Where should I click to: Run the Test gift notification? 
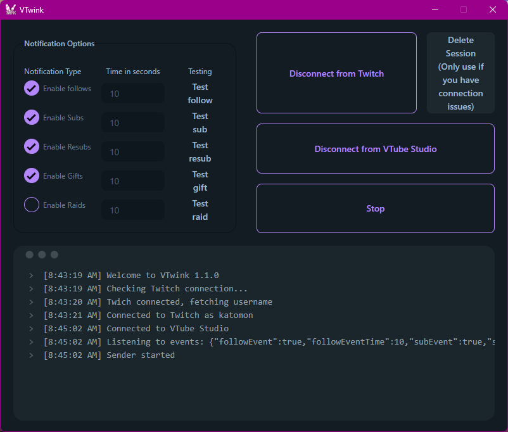[200, 181]
